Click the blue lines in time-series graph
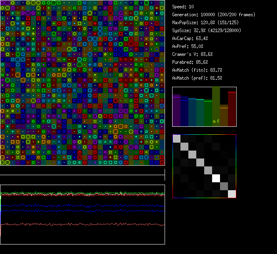 [79, 206]
